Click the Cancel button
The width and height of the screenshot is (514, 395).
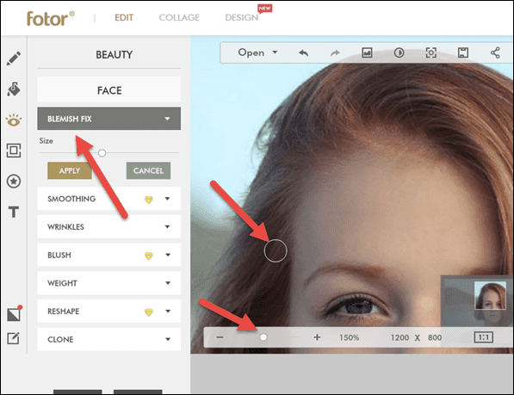[x=148, y=170]
